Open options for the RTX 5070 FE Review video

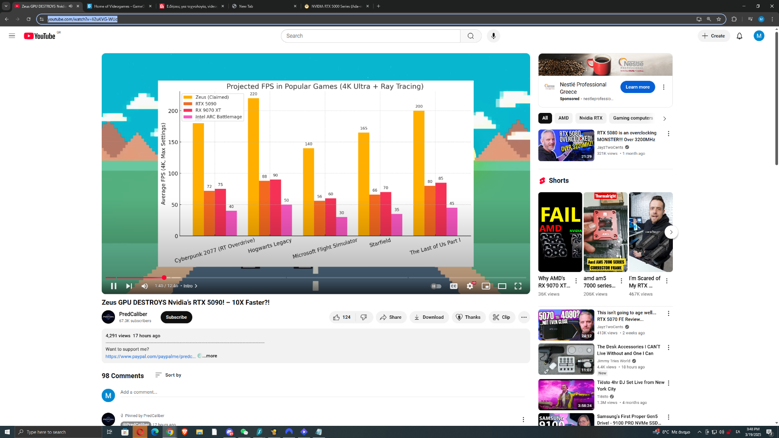coord(668,313)
